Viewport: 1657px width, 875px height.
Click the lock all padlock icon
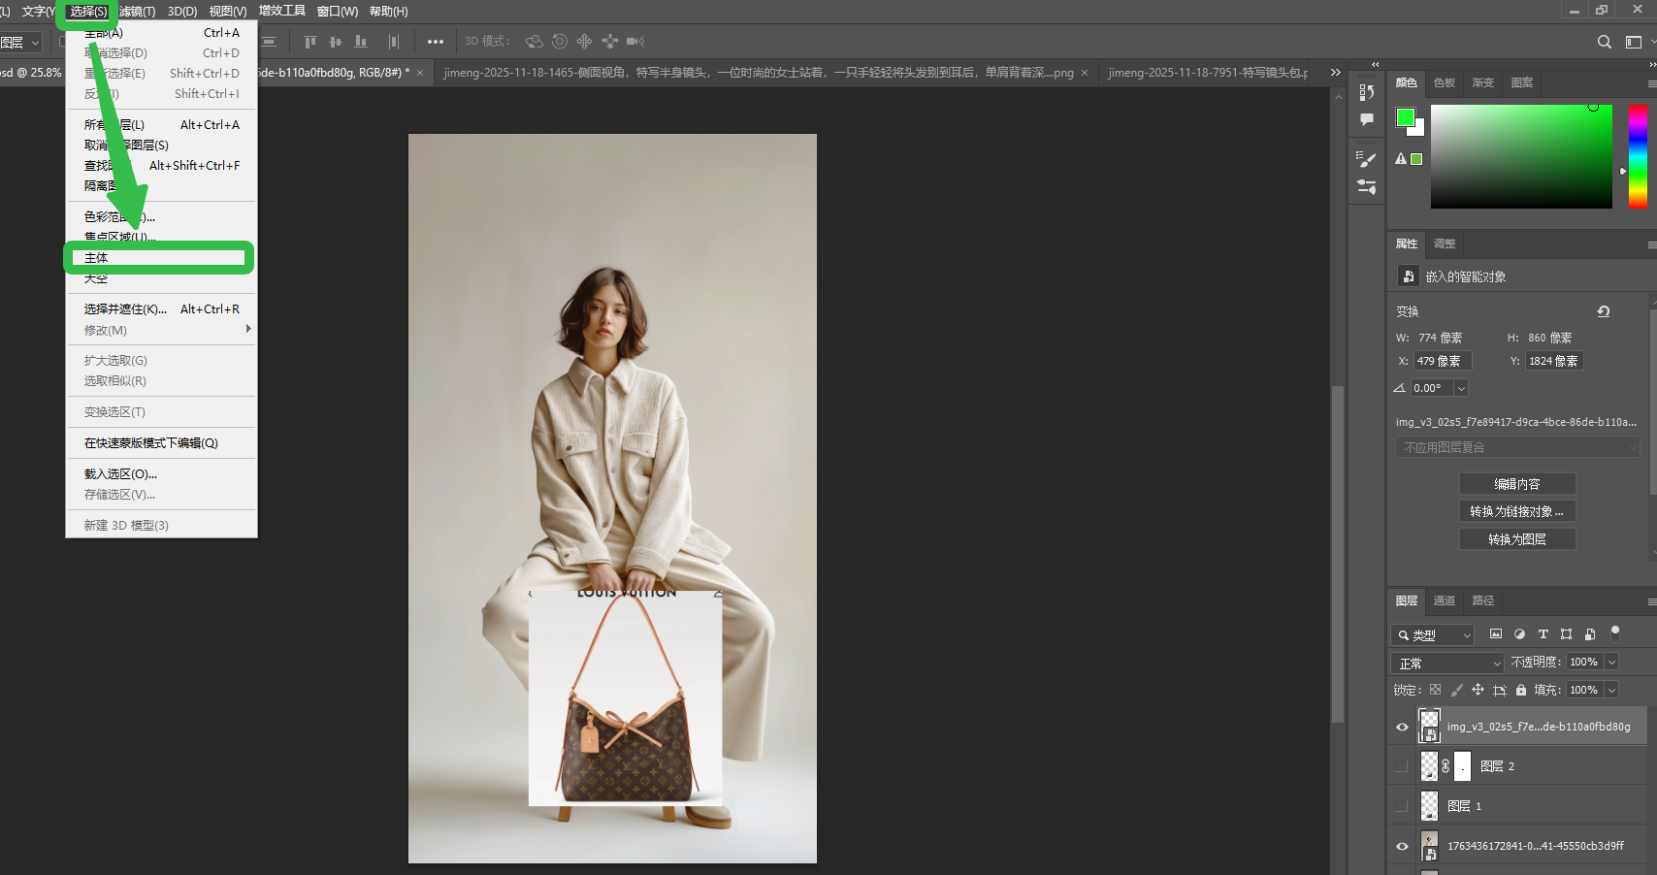tap(1521, 690)
